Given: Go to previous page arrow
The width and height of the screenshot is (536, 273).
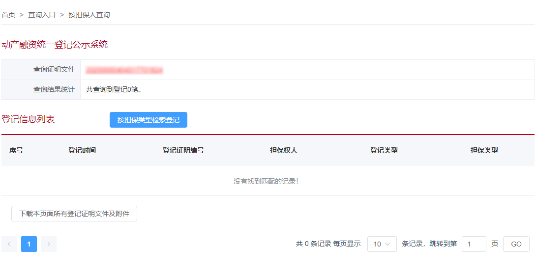Looking at the screenshot, I should click(9, 244).
